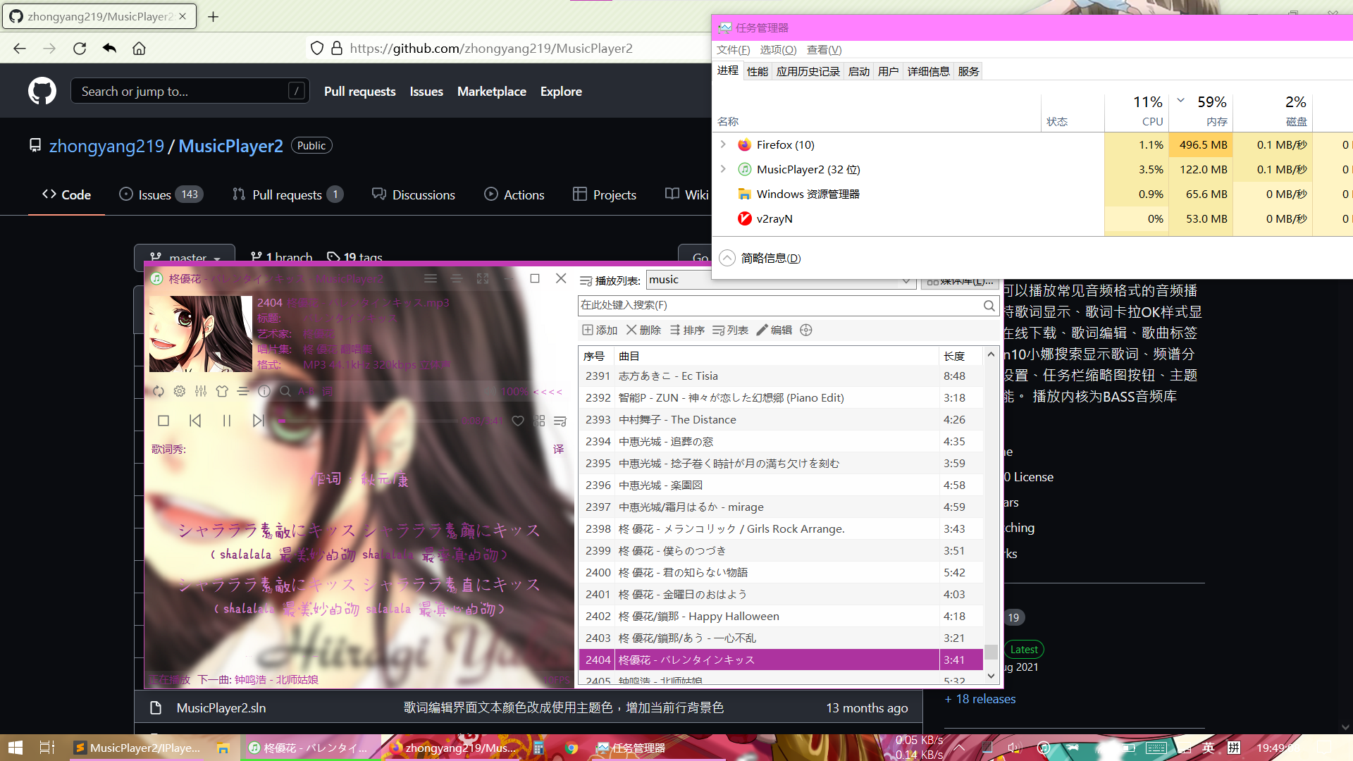Switch to 性能 tab in Task Manager
The width and height of the screenshot is (1353, 761).
(758, 71)
